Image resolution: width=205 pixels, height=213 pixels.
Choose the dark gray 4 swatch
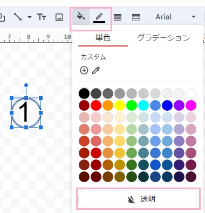click(96, 94)
